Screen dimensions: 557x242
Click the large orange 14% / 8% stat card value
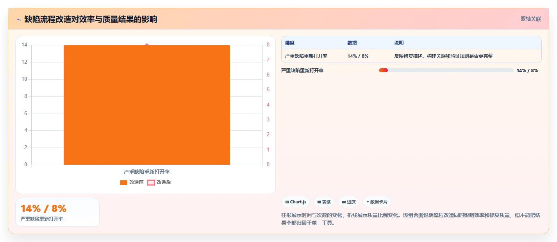click(43, 208)
